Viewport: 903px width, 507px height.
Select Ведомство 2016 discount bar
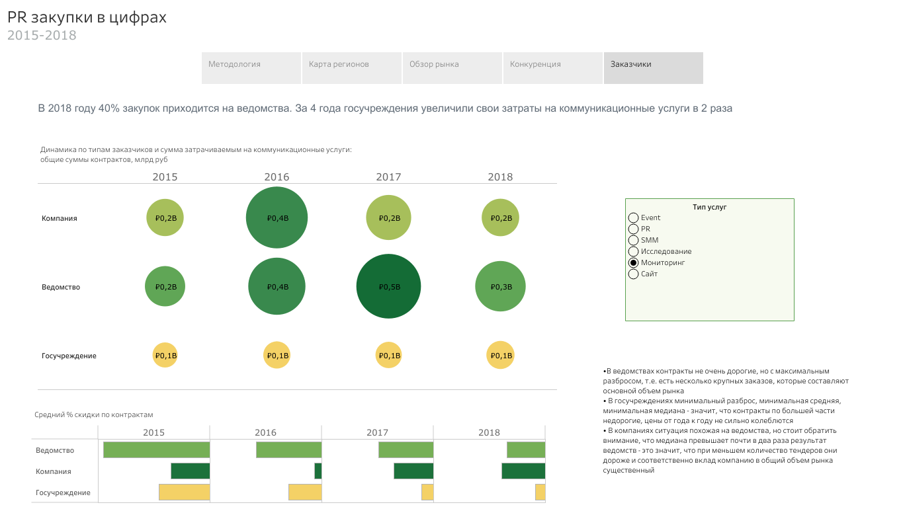pos(288,449)
